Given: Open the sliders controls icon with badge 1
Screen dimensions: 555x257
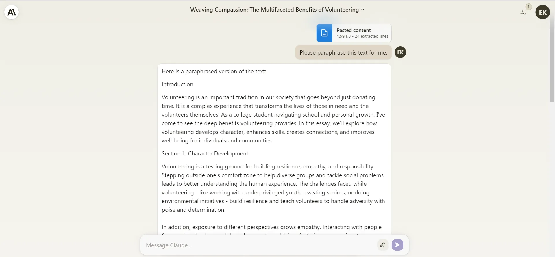Looking at the screenshot, I should tap(523, 12).
